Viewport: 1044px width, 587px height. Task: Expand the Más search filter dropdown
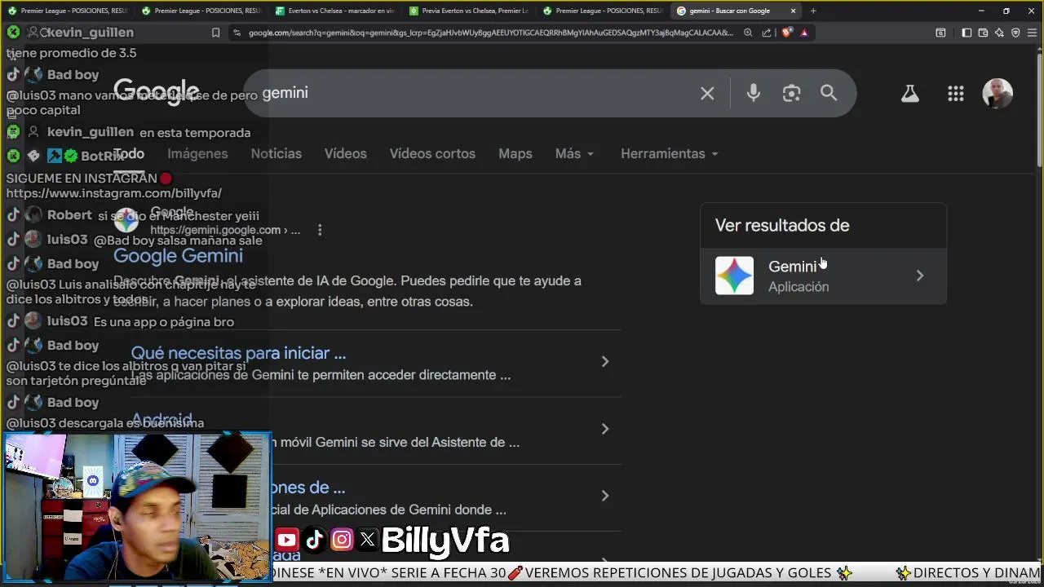(x=574, y=153)
